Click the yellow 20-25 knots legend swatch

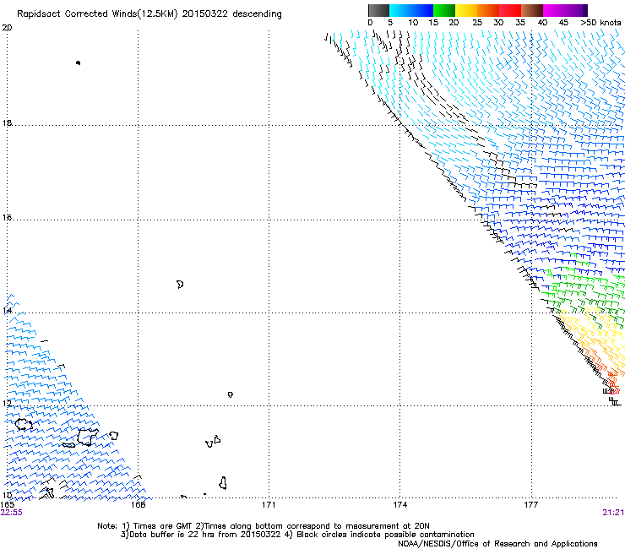pos(466,10)
